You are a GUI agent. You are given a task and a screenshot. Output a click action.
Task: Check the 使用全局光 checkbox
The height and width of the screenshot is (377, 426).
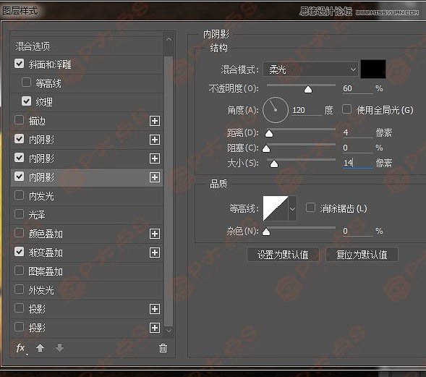[x=346, y=109]
